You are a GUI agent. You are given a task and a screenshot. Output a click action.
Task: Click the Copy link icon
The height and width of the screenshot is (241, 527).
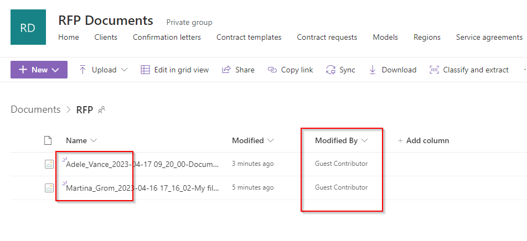coord(272,70)
